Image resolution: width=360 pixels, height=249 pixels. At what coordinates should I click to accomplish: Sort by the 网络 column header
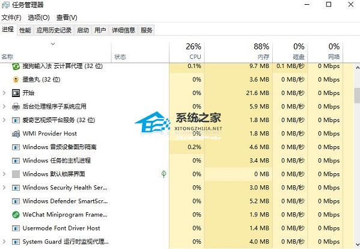[325, 52]
